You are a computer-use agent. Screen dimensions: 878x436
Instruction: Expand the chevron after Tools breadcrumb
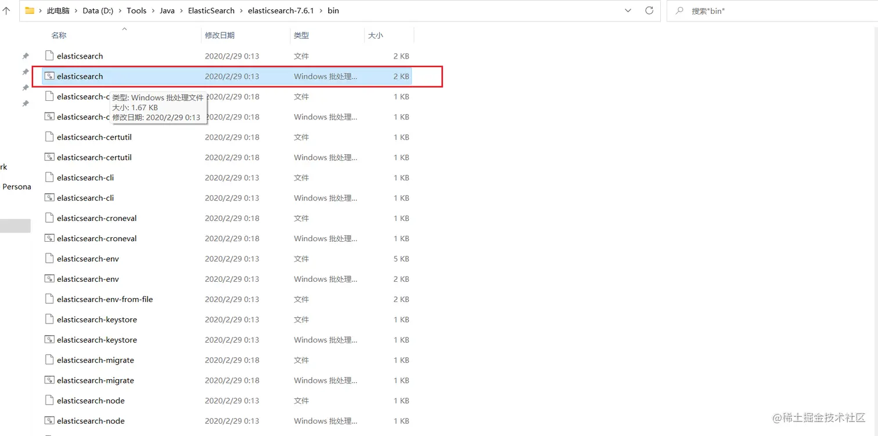tap(153, 10)
